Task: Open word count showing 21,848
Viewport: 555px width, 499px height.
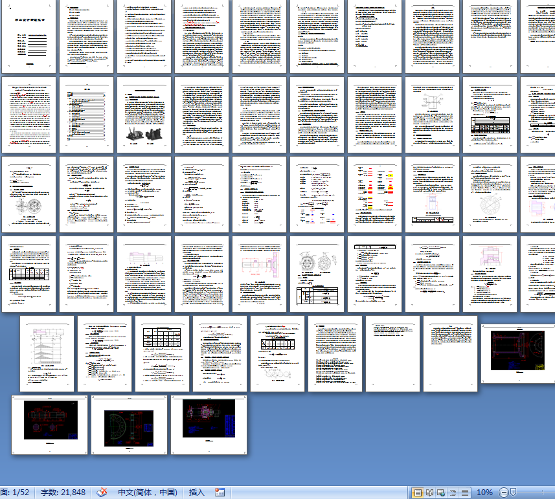Action: click(63, 493)
